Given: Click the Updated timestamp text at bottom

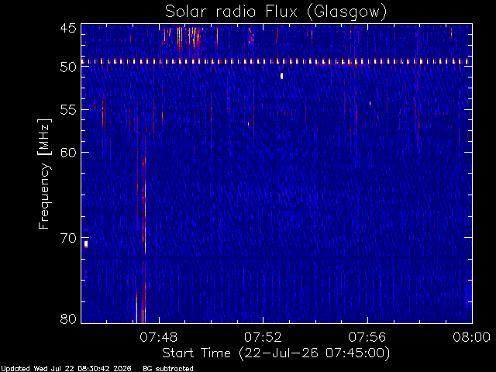Looking at the screenshot, I should pos(66,369).
